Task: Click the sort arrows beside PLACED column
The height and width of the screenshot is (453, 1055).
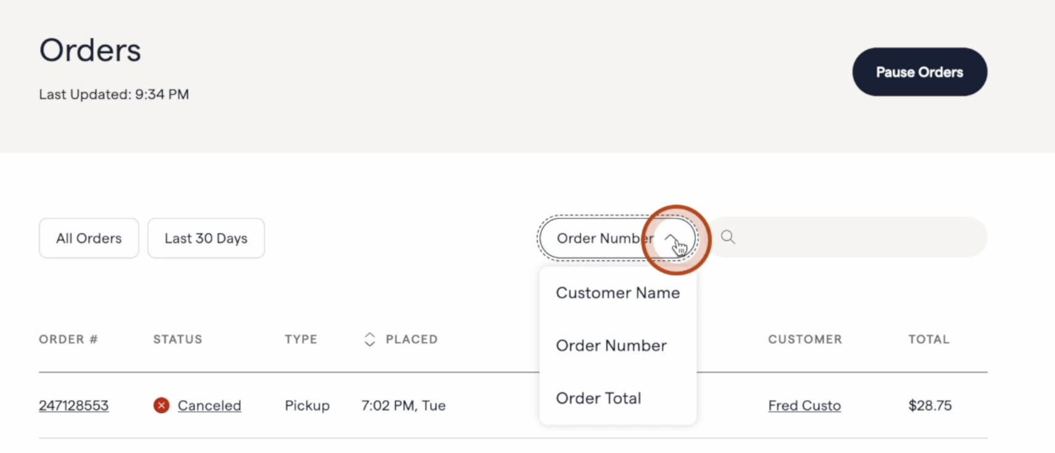Action: coord(369,339)
